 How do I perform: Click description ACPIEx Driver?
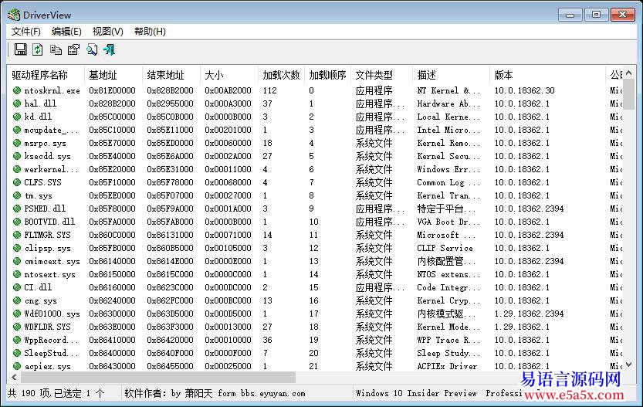point(447,366)
